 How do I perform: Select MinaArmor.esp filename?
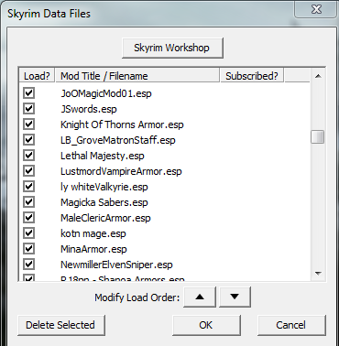pyautogui.click(x=93, y=249)
